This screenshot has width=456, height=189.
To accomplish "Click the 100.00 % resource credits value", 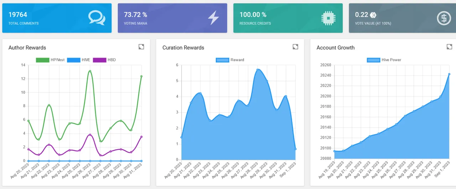I will [253, 15].
